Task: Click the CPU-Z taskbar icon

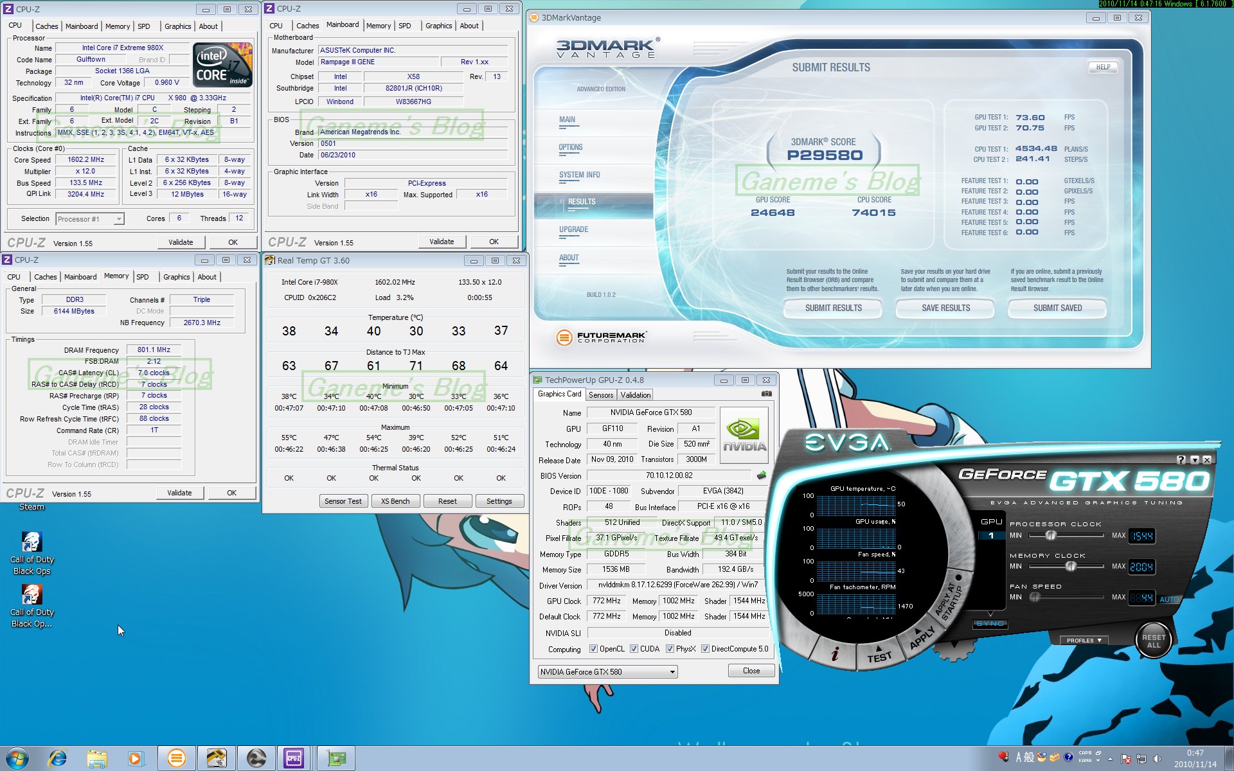Action: pos(294,758)
